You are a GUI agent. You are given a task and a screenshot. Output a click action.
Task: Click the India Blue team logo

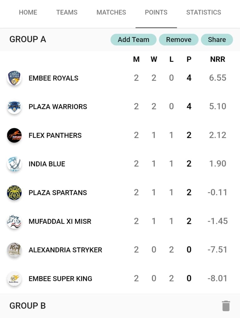coord(14,164)
